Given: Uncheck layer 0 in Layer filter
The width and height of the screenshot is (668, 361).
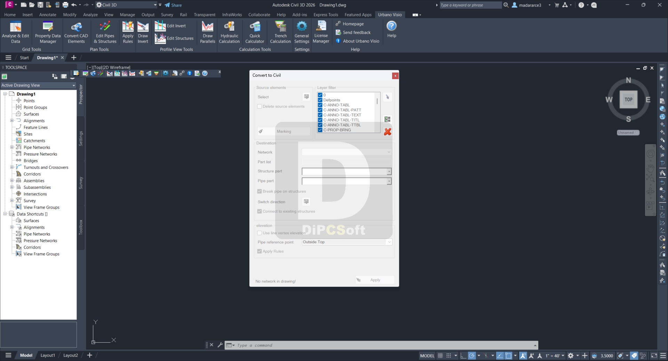Looking at the screenshot, I should pos(320,95).
